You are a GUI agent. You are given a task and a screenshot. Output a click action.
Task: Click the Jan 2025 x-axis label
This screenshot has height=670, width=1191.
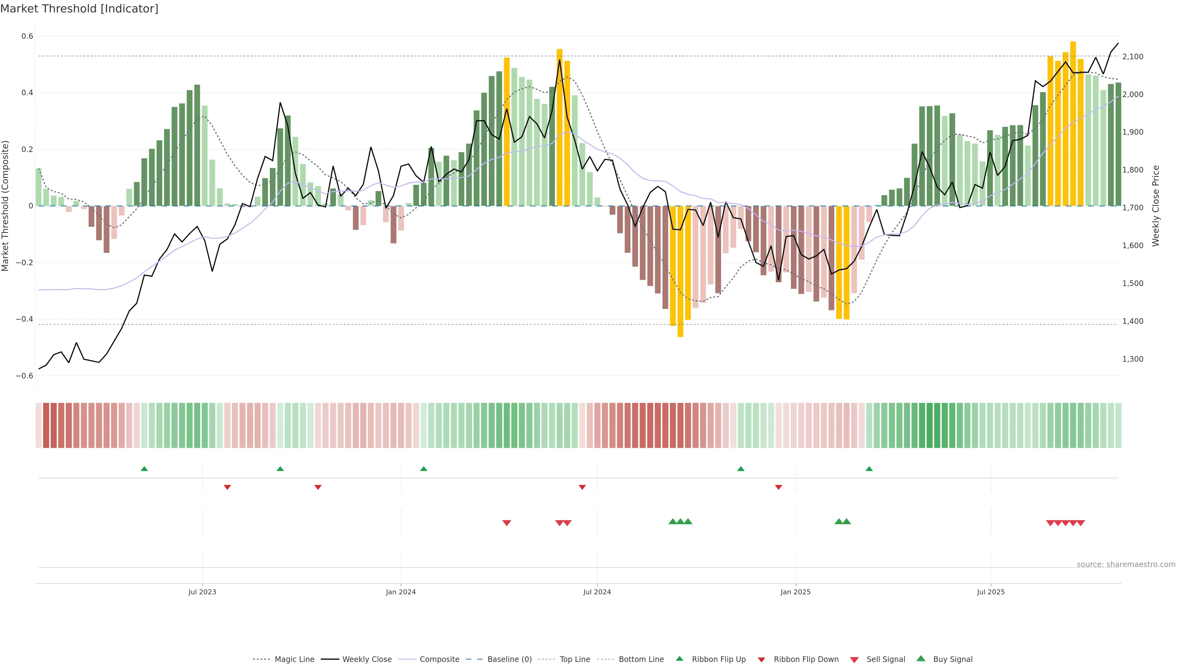(x=795, y=592)
